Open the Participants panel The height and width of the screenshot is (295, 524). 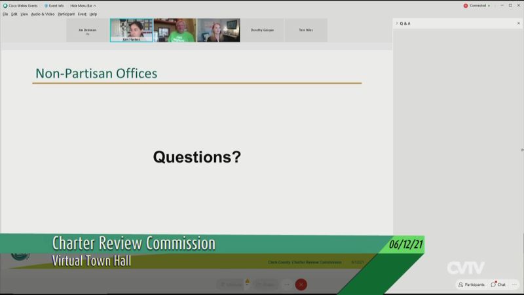coord(472,285)
